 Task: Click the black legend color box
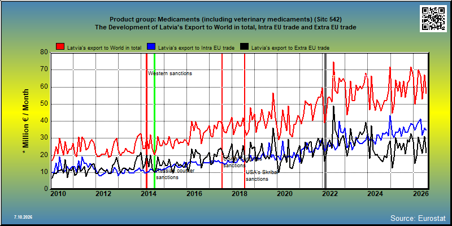click(x=245, y=47)
